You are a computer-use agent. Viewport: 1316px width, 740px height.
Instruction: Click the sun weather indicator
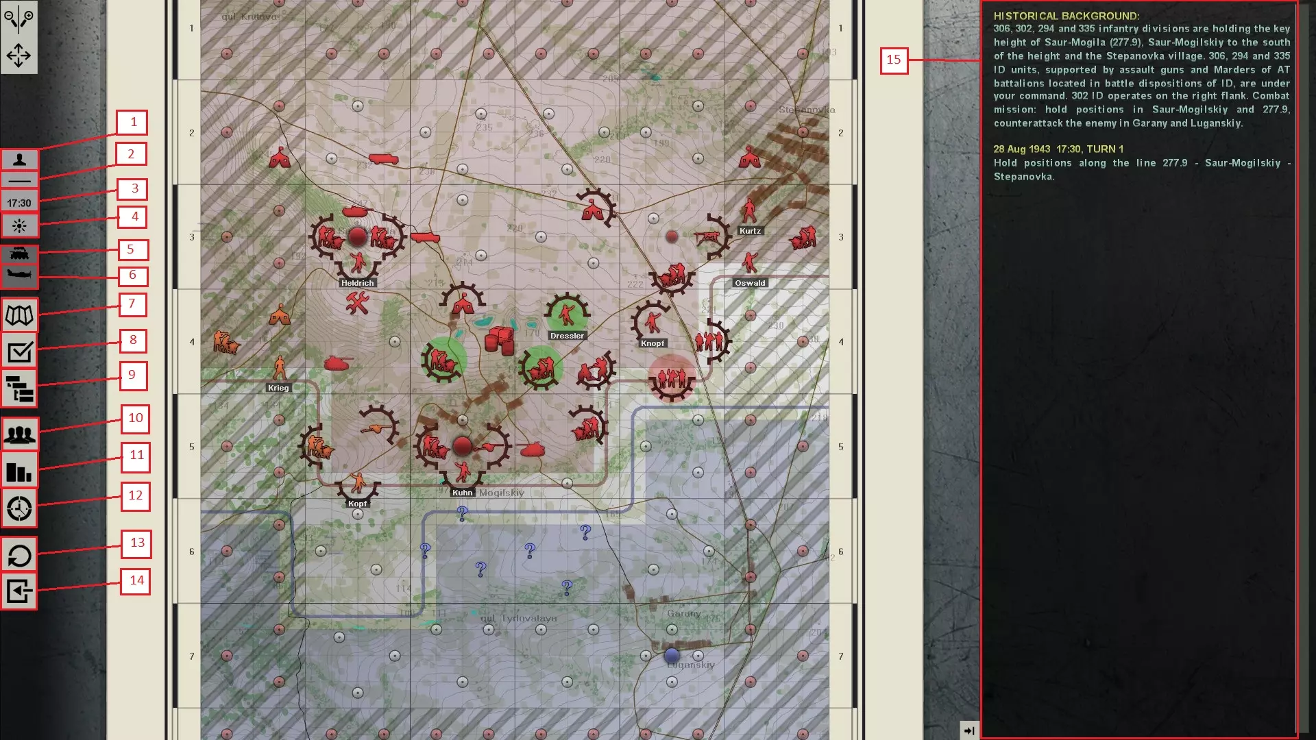pos(19,225)
